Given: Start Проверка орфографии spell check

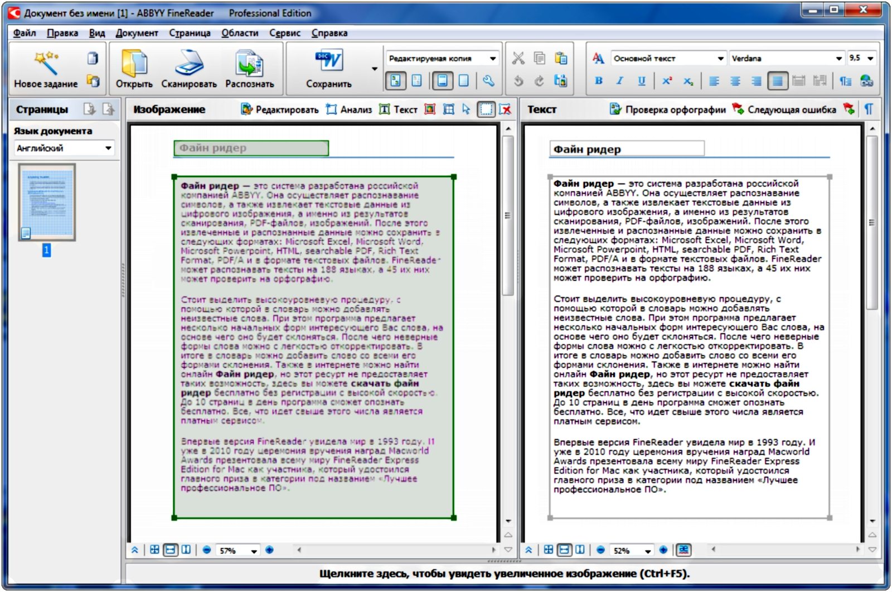Looking at the screenshot, I should [667, 109].
